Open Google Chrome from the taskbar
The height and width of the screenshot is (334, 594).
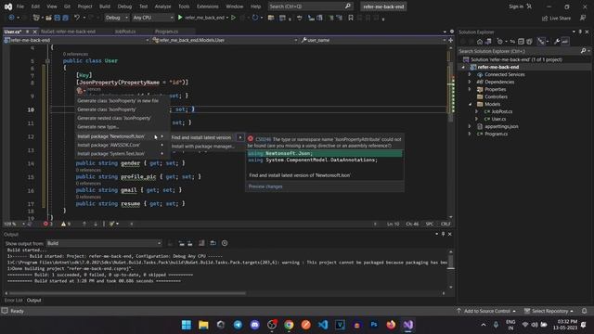click(x=289, y=325)
